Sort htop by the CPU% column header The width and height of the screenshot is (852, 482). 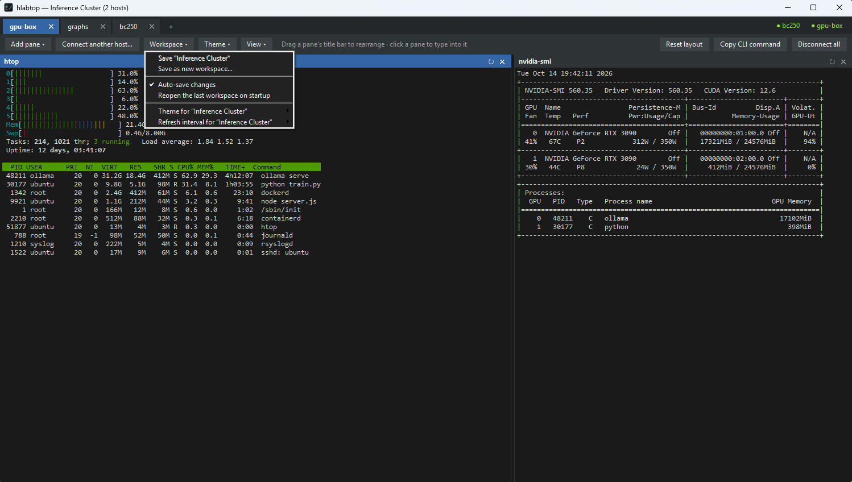pyautogui.click(x=185, y=167)
